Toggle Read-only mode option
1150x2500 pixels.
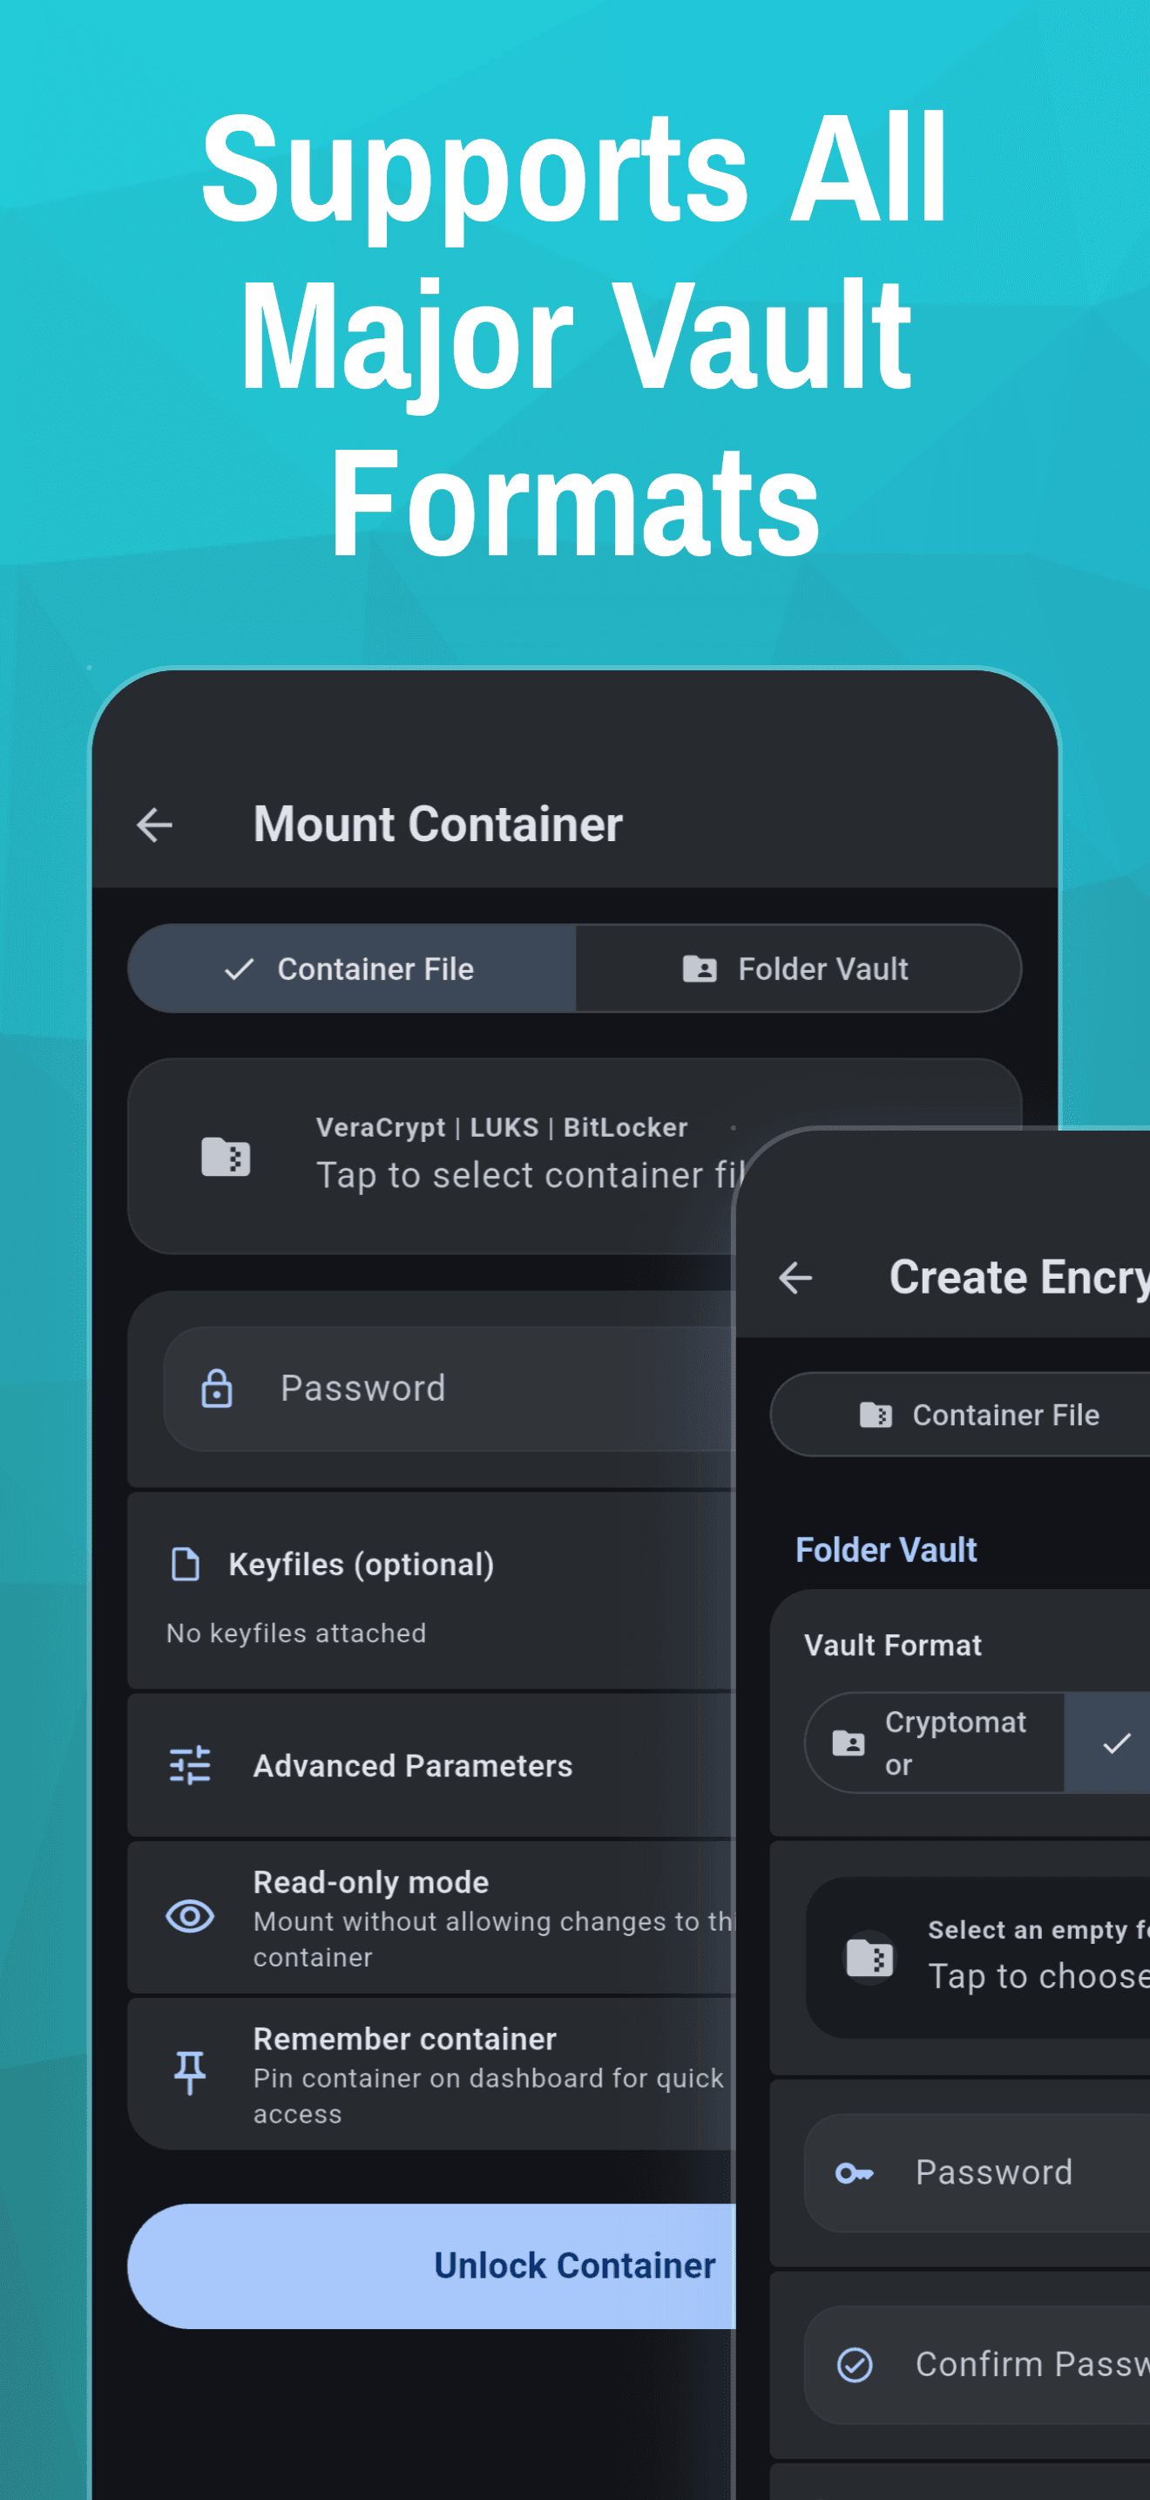(x=431, y=1918)
